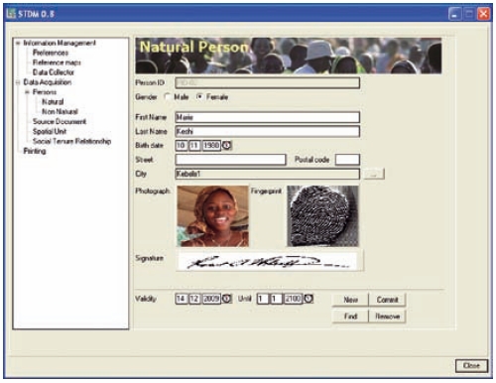496x383 pixels.
Task: Select the Male gender radio button
Action: pos(168,97)
